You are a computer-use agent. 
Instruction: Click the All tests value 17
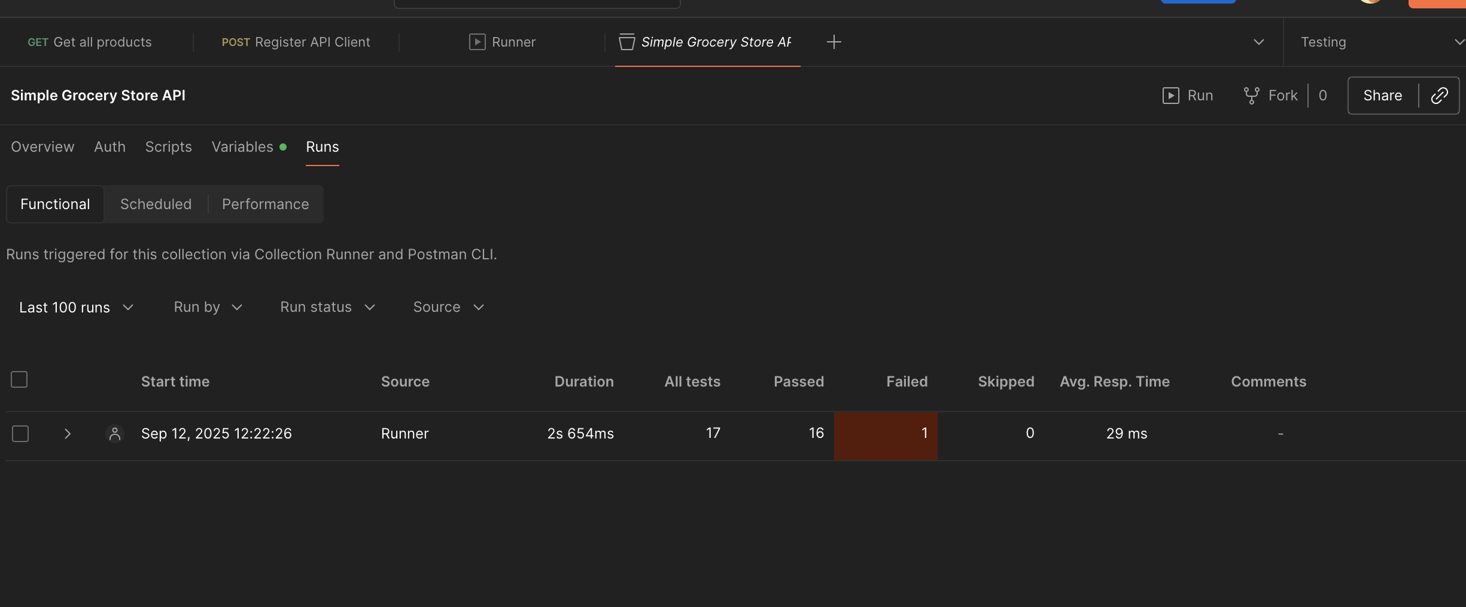coord(713,433)
